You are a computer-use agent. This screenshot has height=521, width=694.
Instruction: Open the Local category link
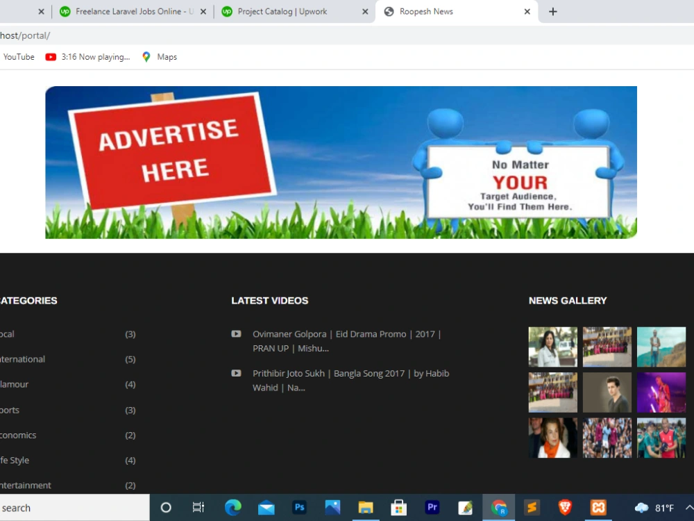tap(7, 334)
